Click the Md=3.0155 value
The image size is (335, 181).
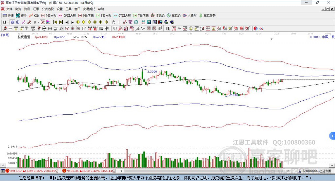point(80,37)
